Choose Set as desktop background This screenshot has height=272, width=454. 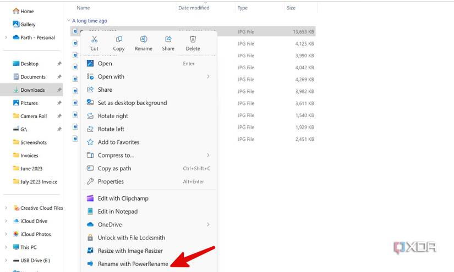[132, 103]
